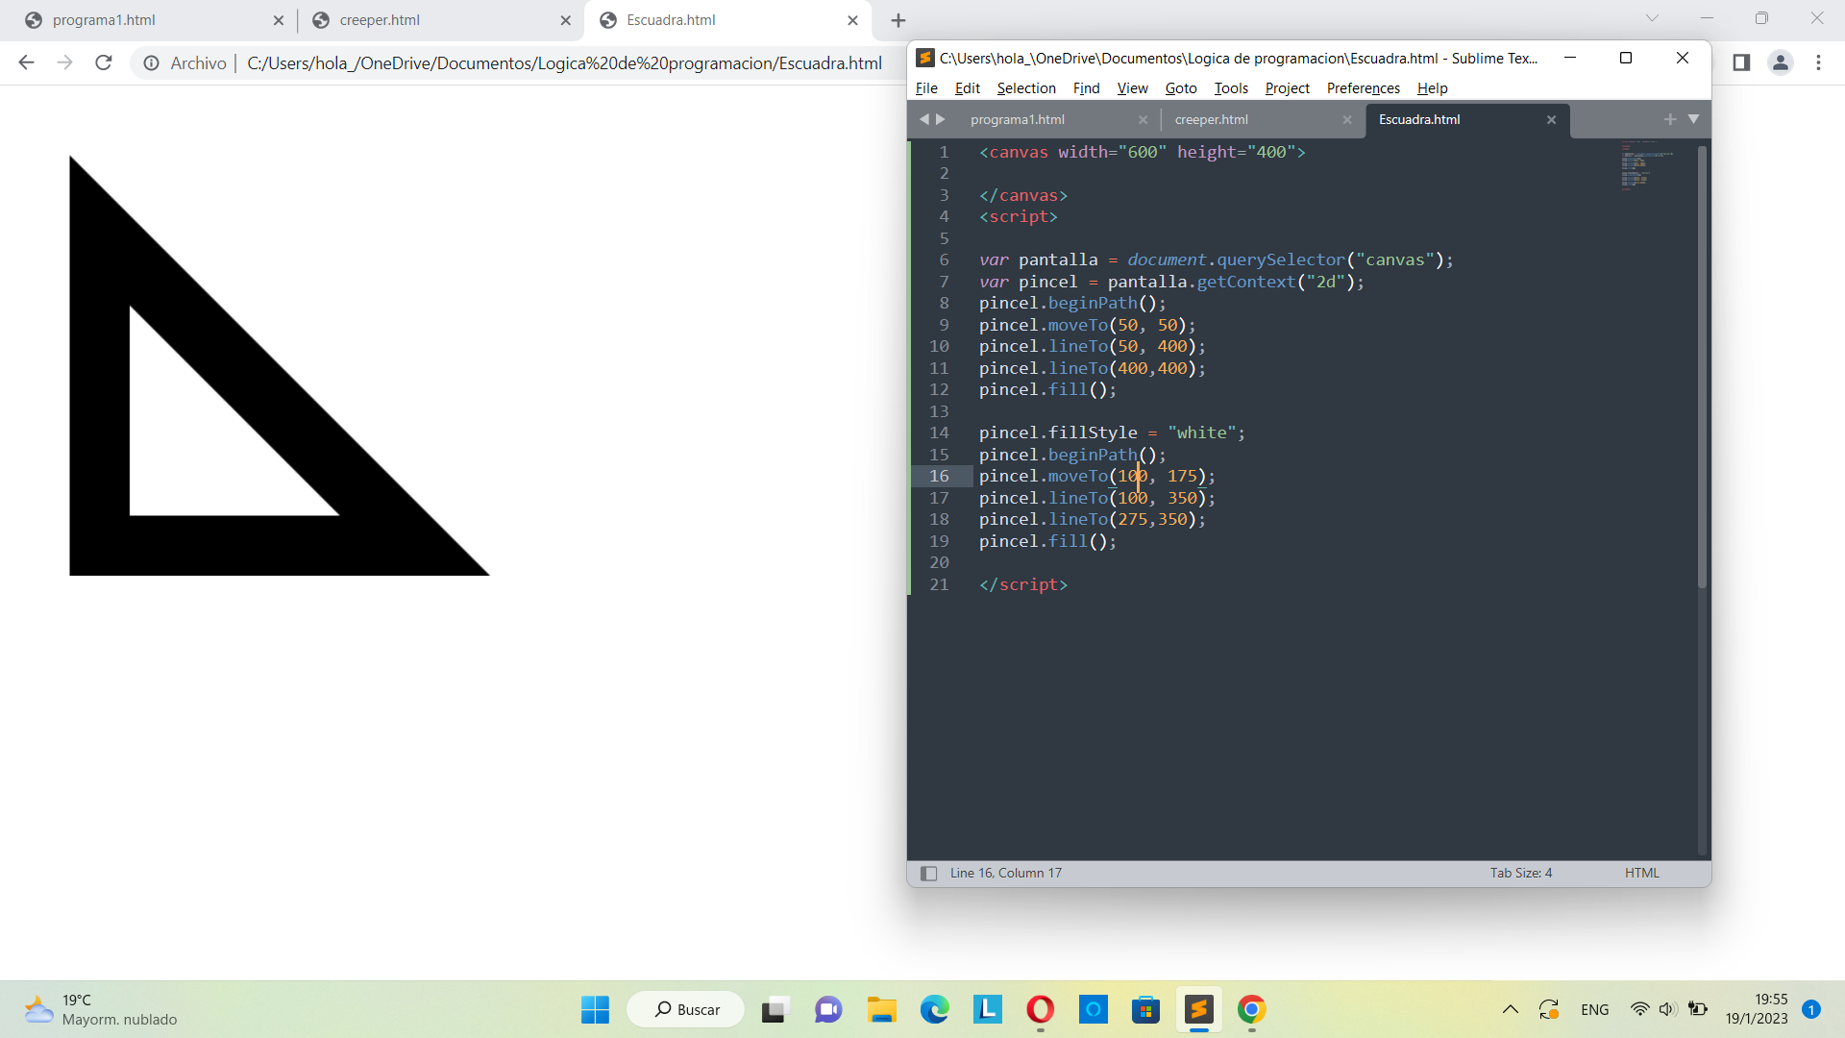Close the Escuadra.html Chrome tab
Viewport: 1845px width, 1038px height.
[852, 20]
